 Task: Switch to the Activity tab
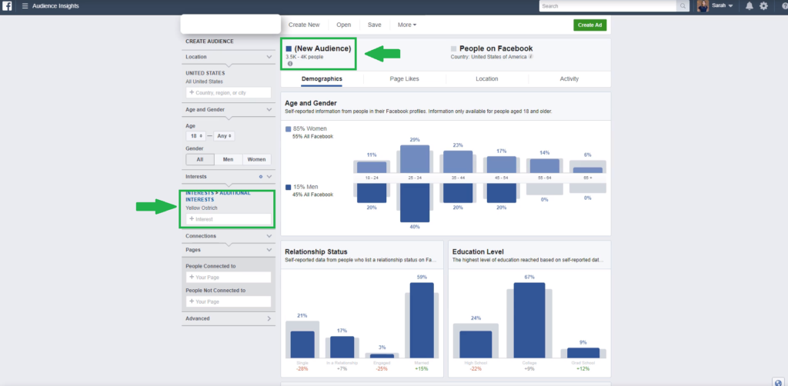coord(569,78)
